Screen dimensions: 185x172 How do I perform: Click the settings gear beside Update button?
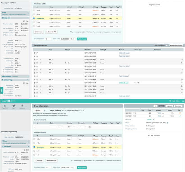point(44,111)
